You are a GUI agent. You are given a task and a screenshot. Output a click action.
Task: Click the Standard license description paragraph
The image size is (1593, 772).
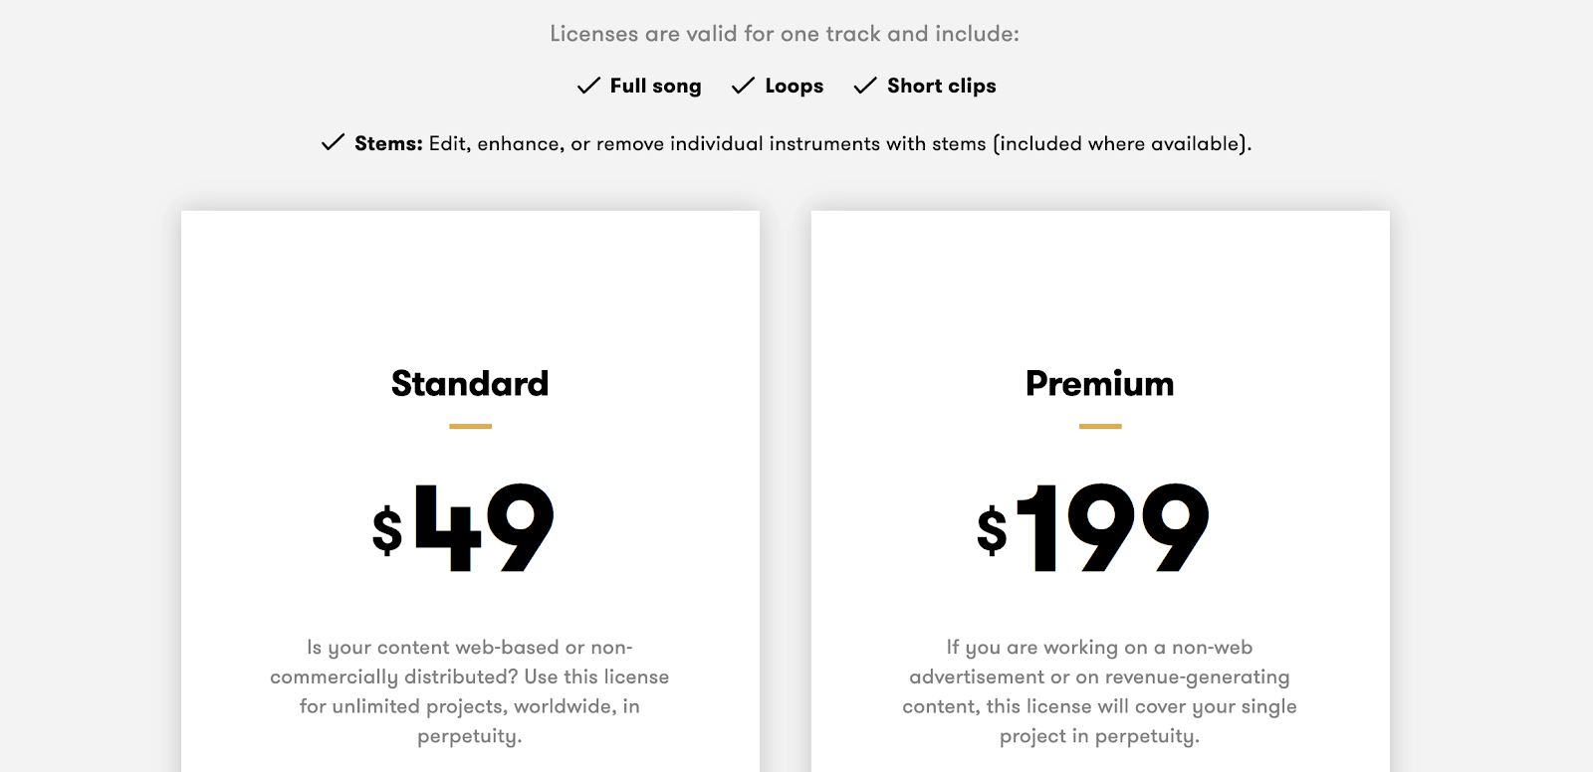470,691
